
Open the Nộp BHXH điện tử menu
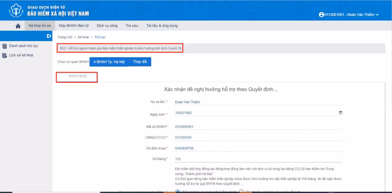coord(74,26)
